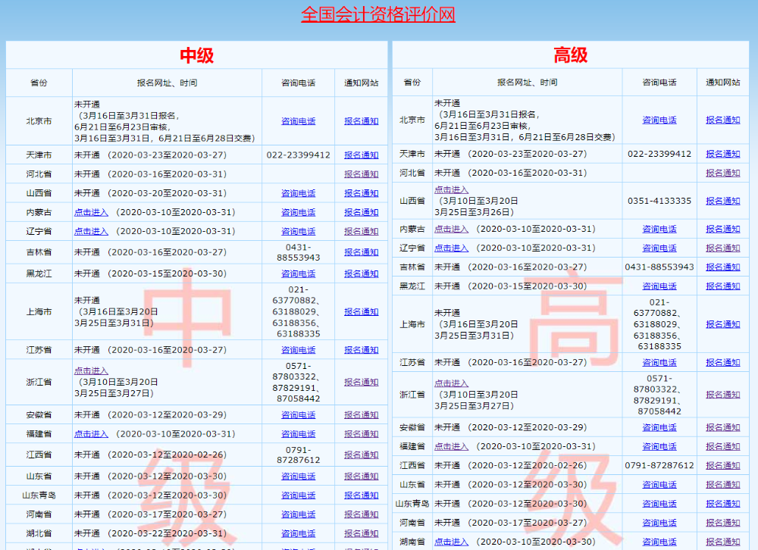Click 咨询电话 for 山西省 in 中级 table
This screenshot has width=758, height=550.
coord(298,193)
